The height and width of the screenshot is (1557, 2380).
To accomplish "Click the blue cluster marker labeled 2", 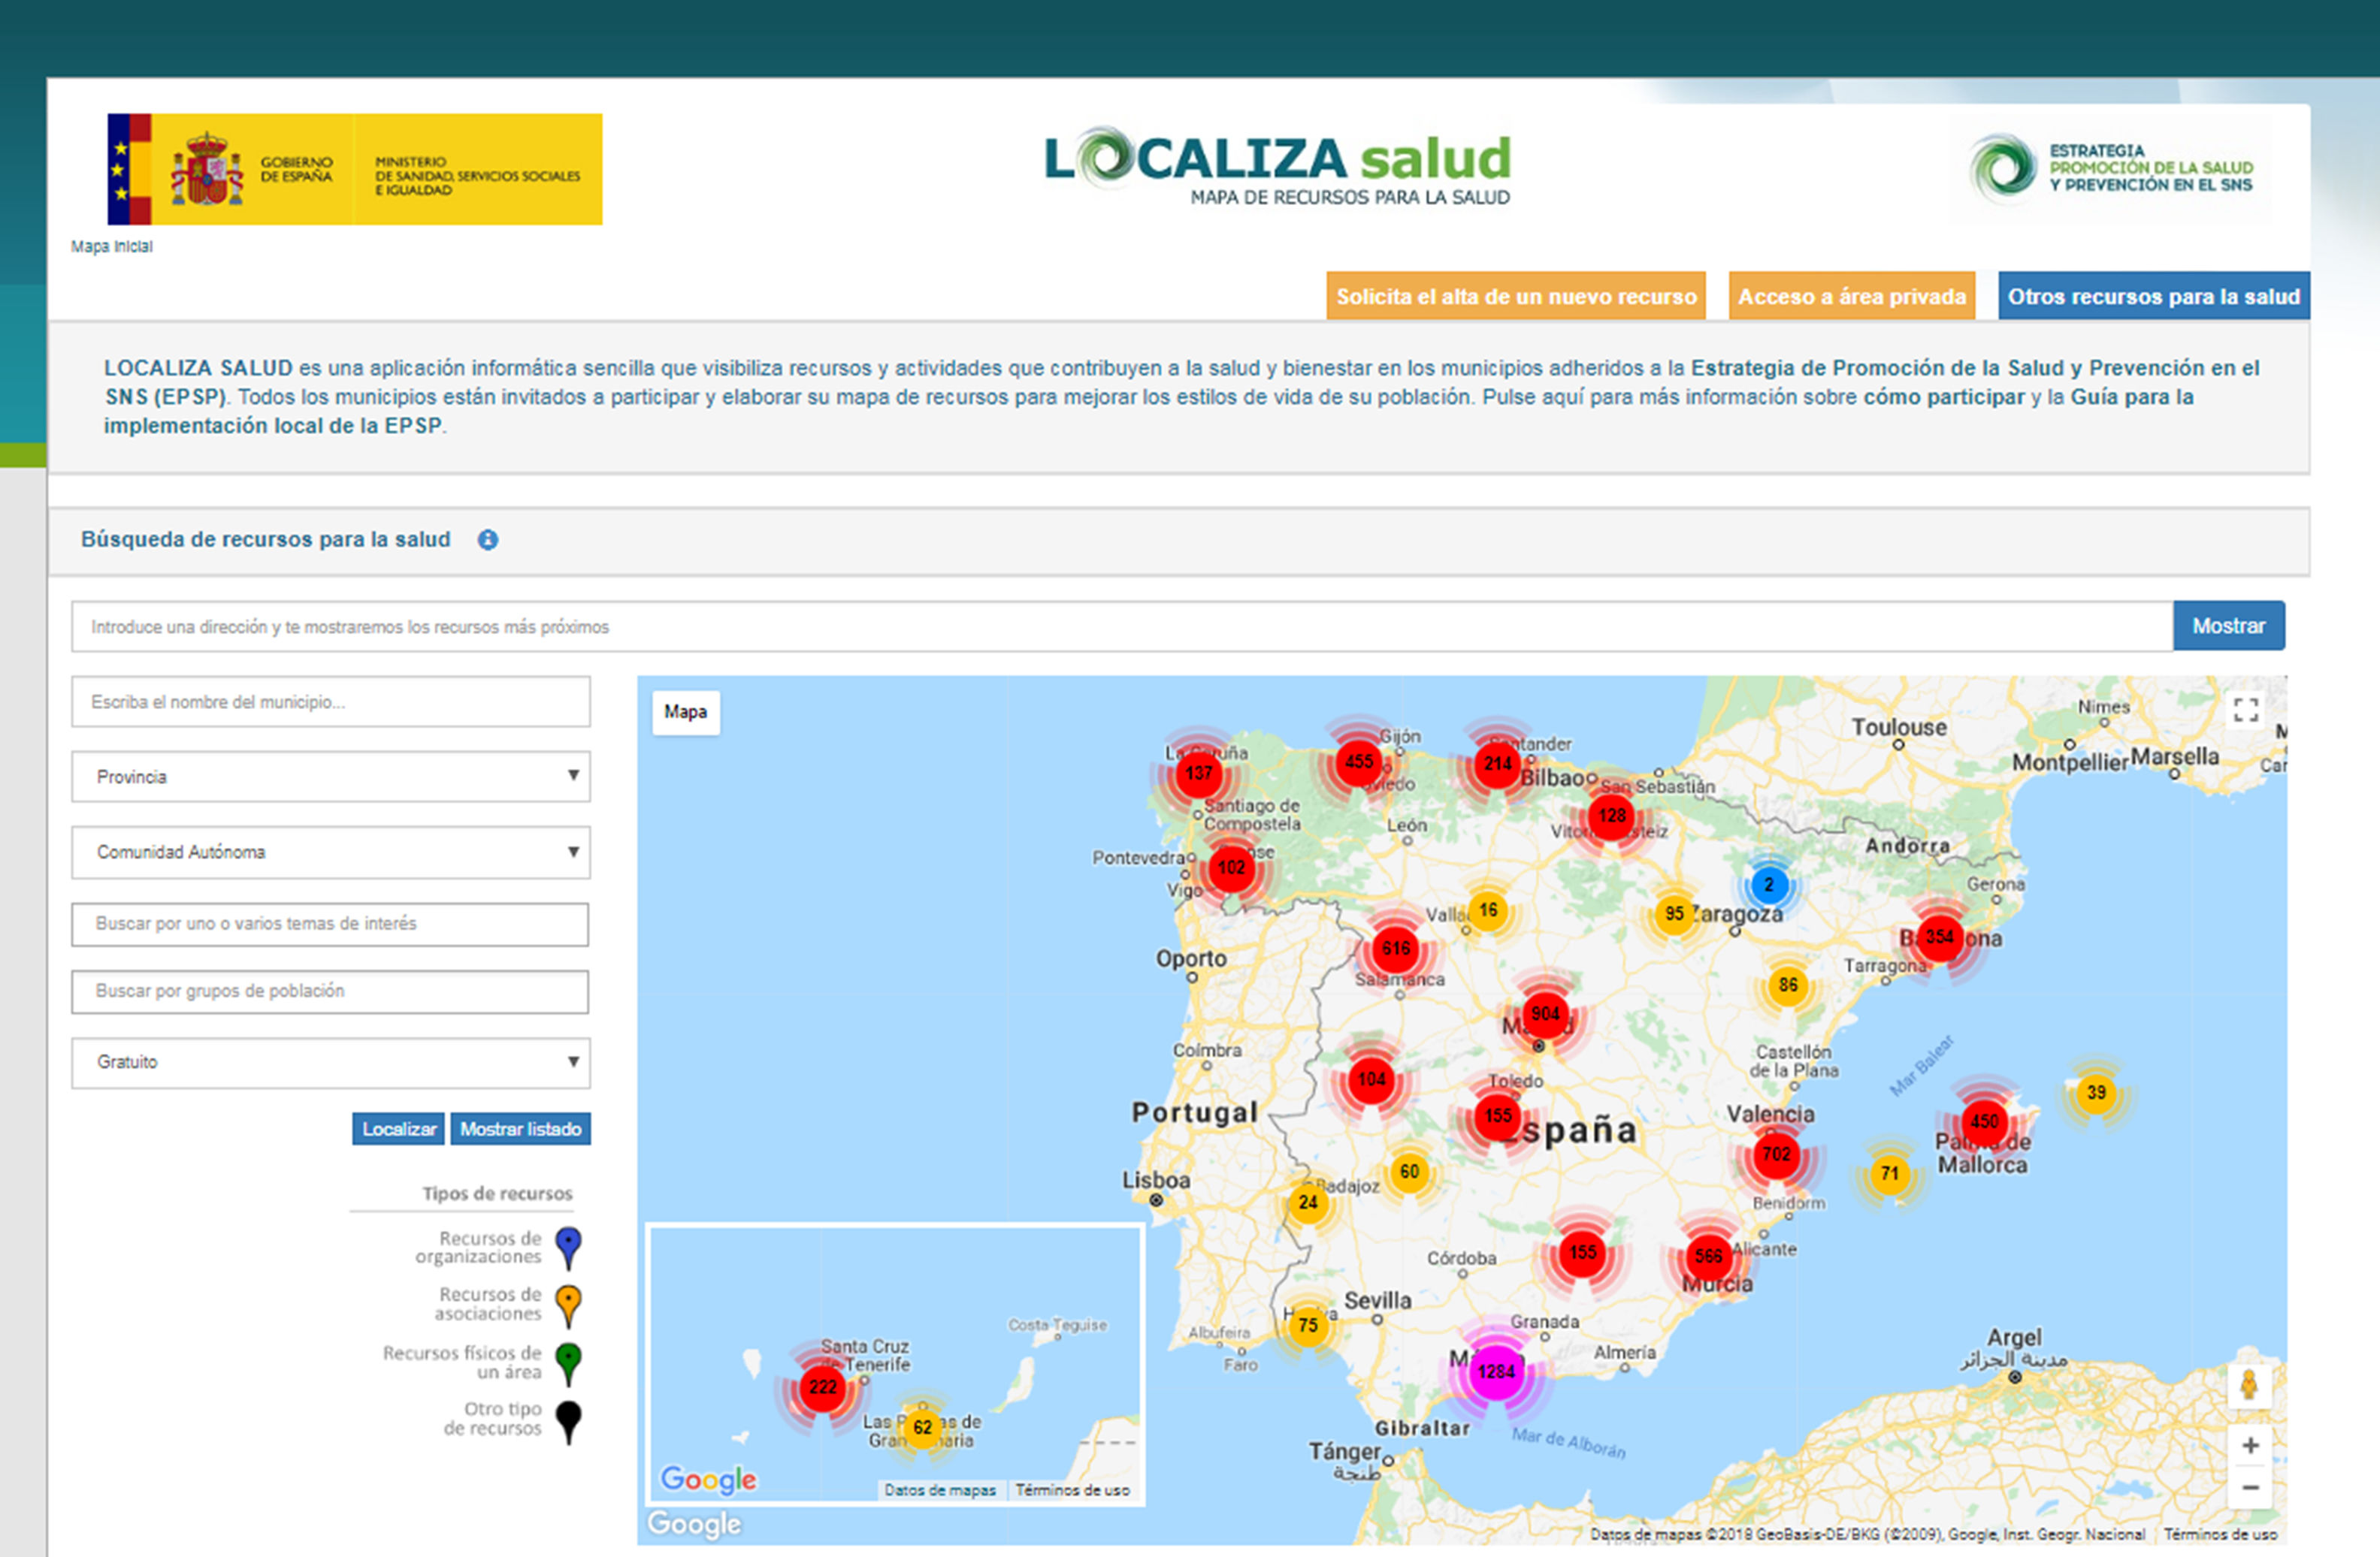I will pos(1768,885).
